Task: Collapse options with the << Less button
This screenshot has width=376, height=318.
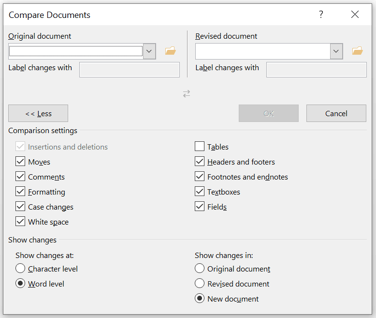Action: coord(38,113)
